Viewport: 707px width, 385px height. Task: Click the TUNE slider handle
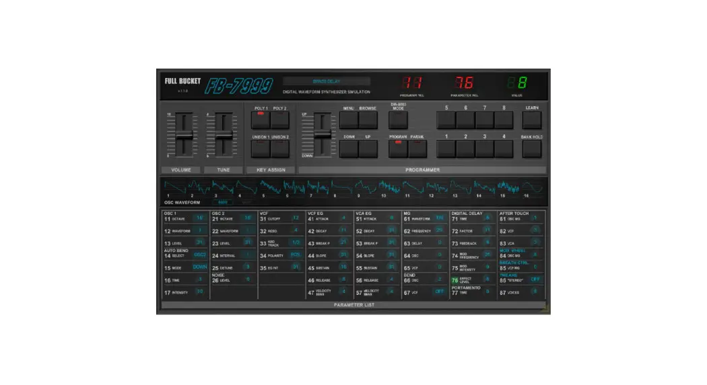point(224,135)
